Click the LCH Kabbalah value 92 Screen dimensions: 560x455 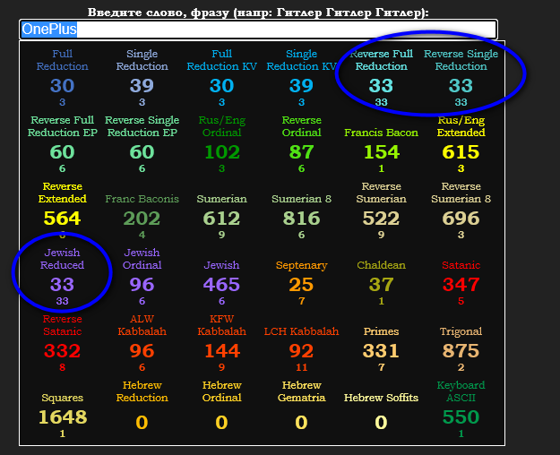tap(301, 351)
